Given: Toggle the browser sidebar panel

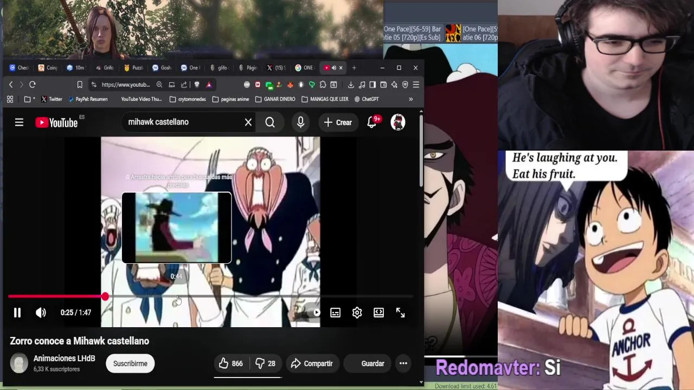Looking at the screenshot, I should pyautogui.click(x=372, y=84).
